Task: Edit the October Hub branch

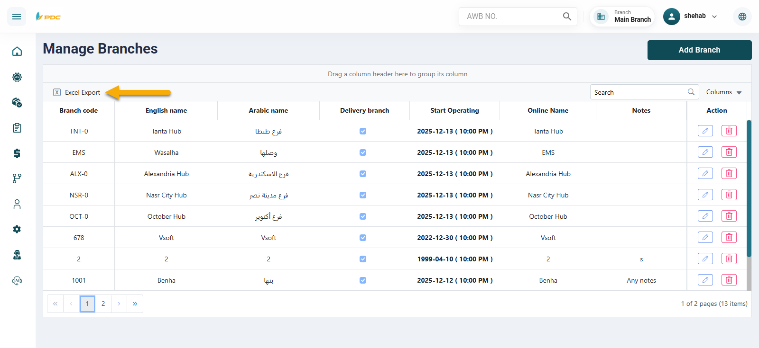Action: 705,216
